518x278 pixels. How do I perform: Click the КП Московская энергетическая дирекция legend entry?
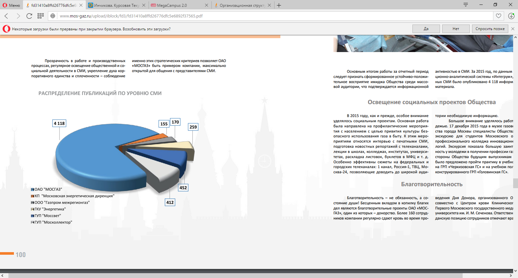(73, 196)
